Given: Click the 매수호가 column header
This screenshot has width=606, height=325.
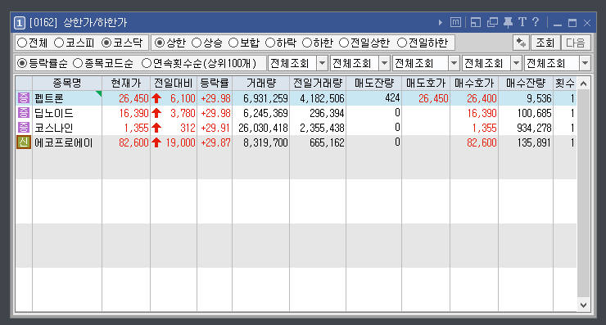Looking at the screenshot, I should [x=474, y=83].
